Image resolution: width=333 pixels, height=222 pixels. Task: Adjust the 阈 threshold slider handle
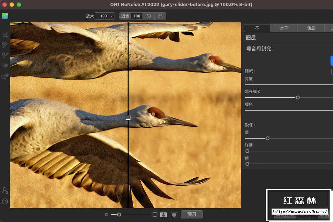247,164
